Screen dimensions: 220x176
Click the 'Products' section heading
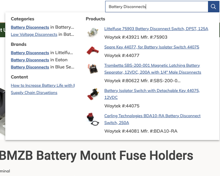[x=95, y=19]
